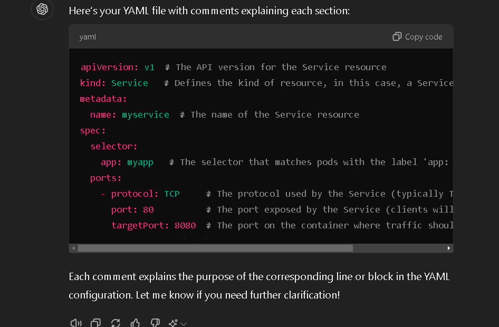Screen dimensions: 499x327
Task: Click the 'TCP' protocol value
Action: [172, 194]
